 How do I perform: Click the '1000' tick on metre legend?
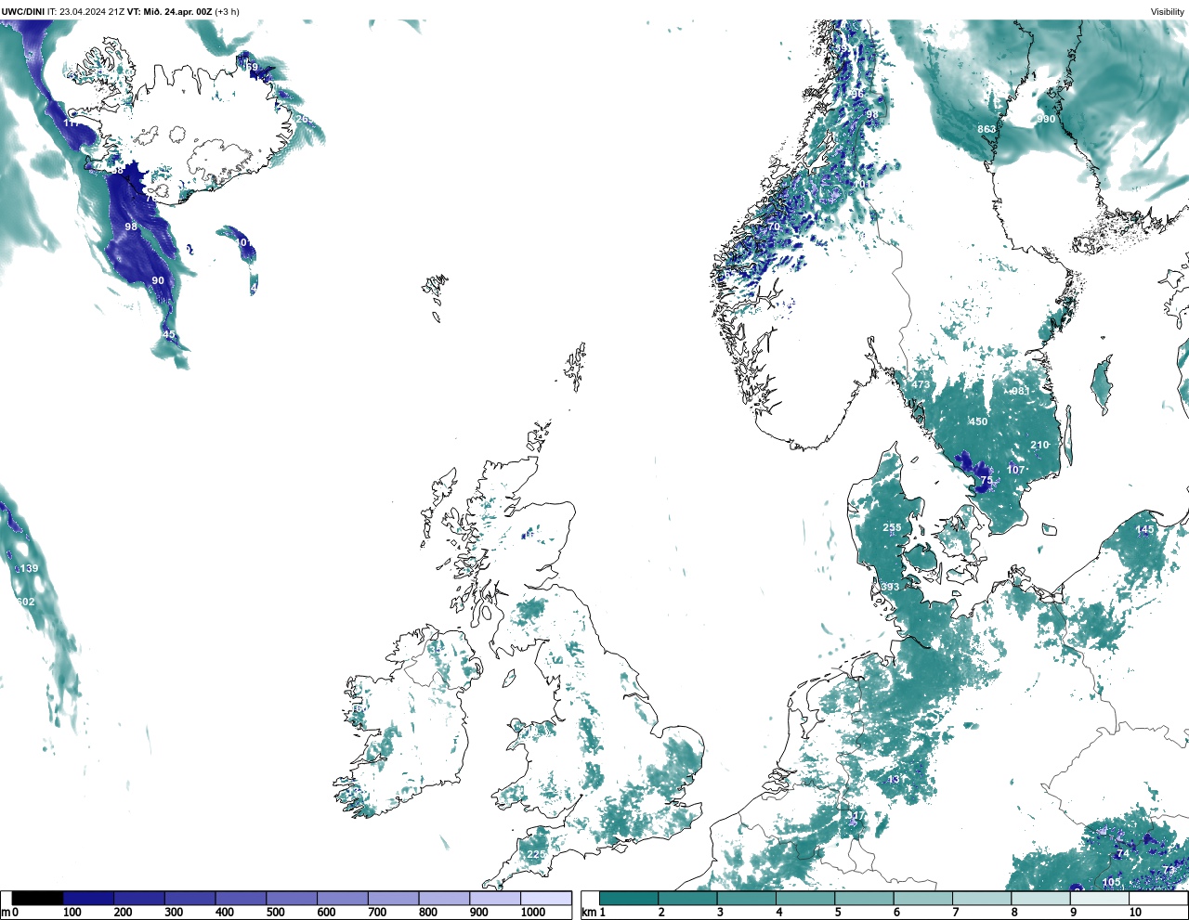click(533, 913)
